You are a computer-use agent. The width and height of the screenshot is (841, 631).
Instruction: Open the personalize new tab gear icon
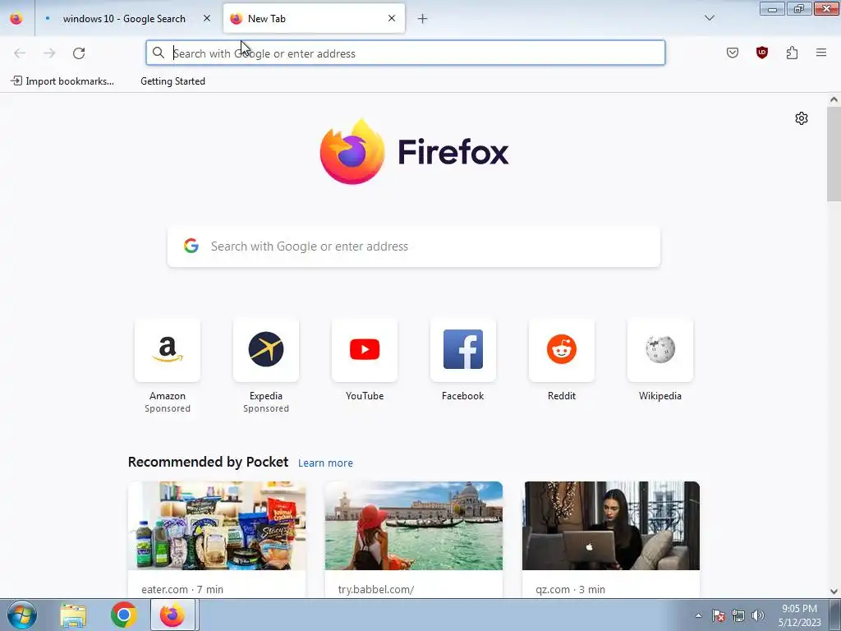802,118
